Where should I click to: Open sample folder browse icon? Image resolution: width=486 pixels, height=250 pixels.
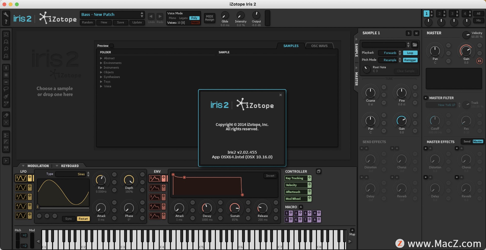pos(415,45)
